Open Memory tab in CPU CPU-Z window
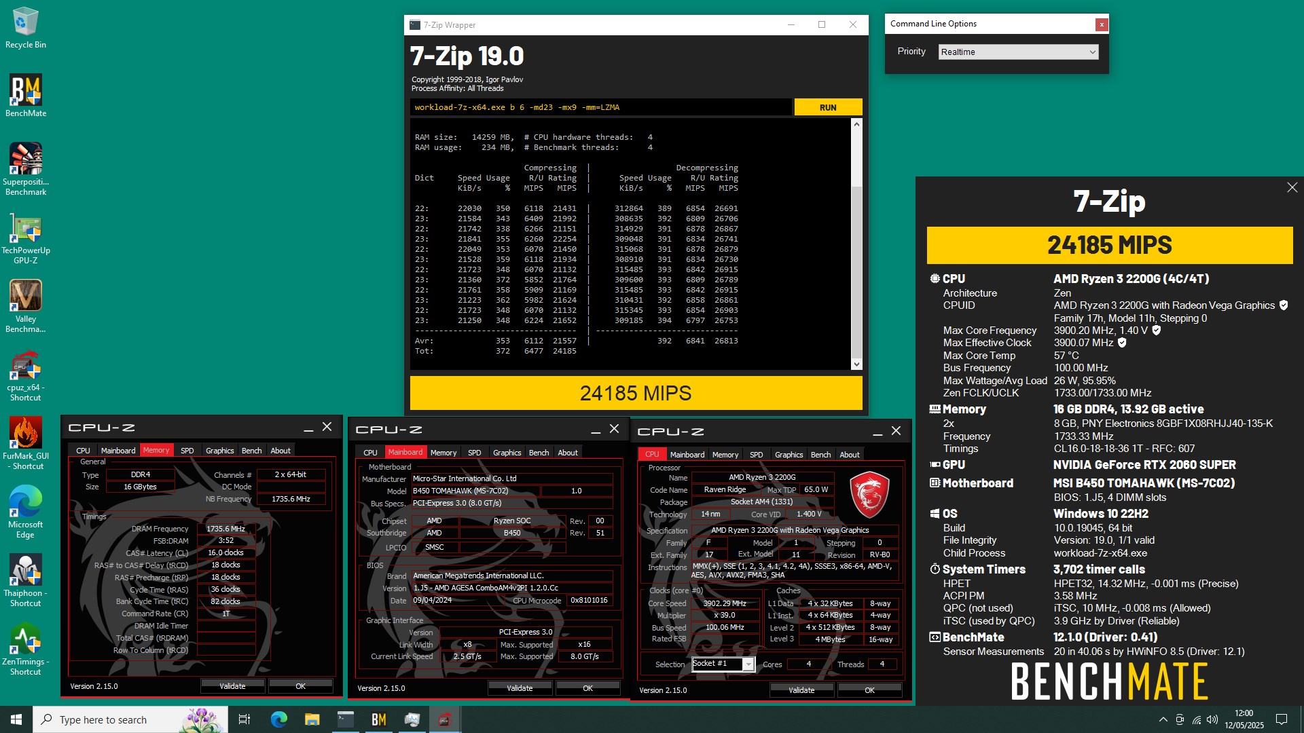The width and height of the screenshot is (1304, 733). click(725, 455)
